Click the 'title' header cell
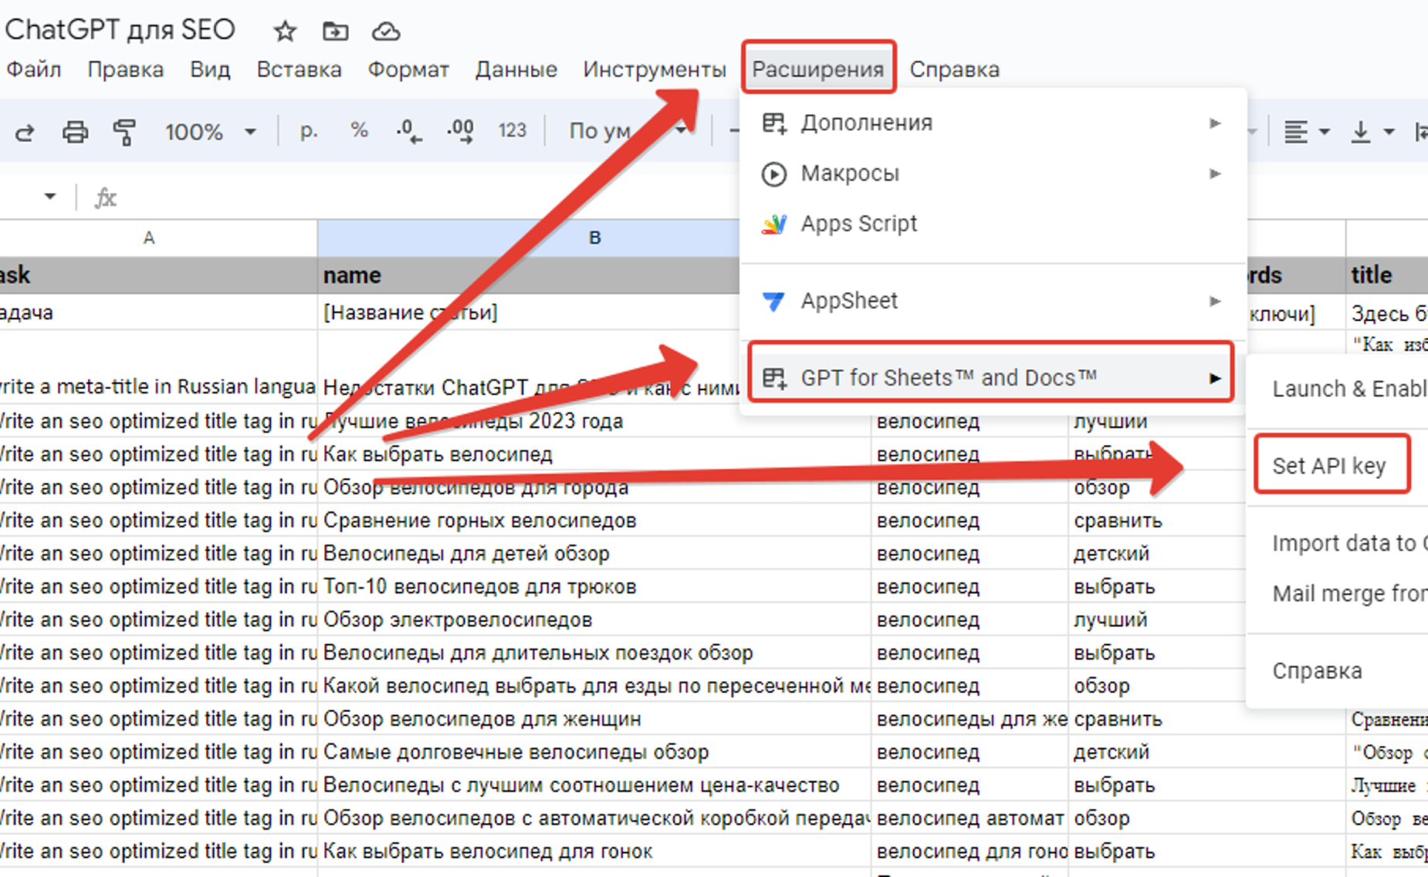Screen dimensions: 1428x877 [1387, 275]
